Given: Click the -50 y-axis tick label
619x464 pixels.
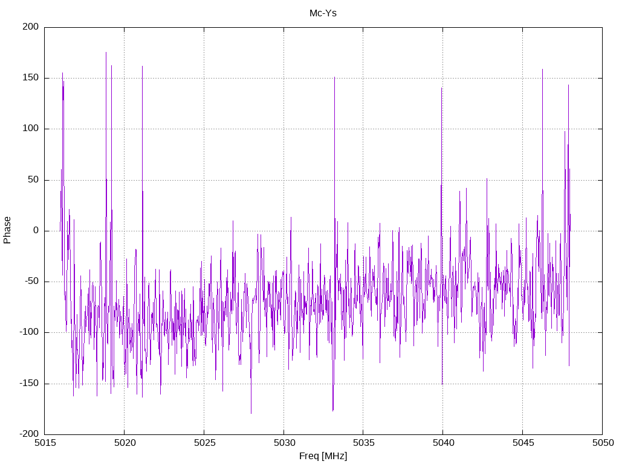Looking at the screenshot, I should 31,282.
